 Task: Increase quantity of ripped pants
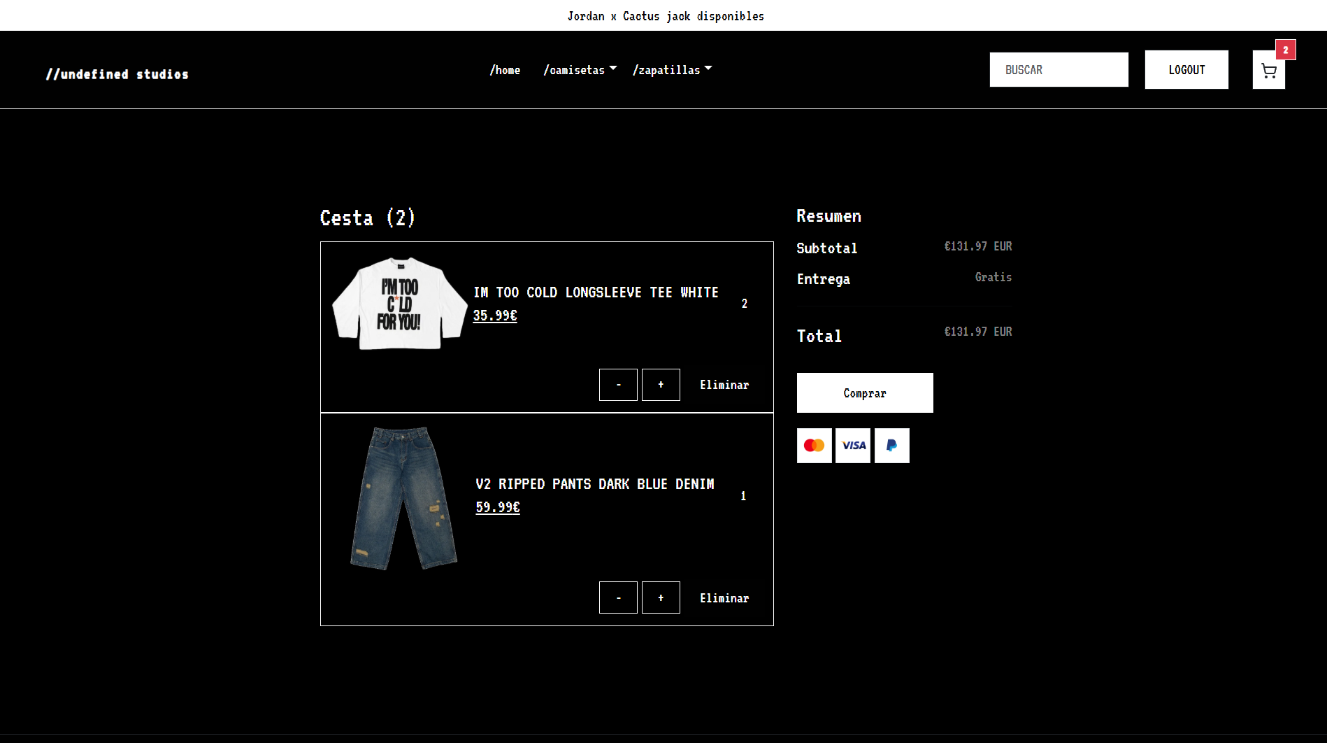661,597
